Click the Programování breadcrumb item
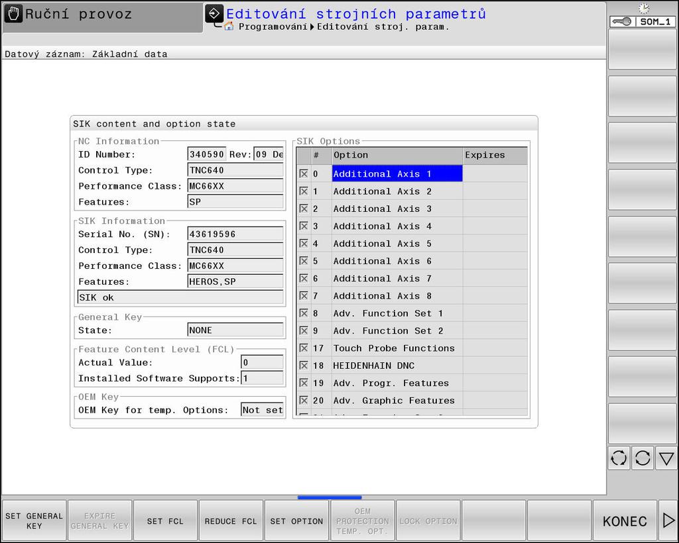The width and height of the screenshot is (679, 543). 273,26
